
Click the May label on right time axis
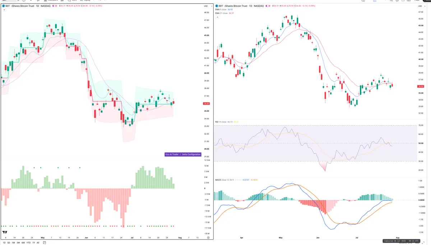tap(281, 238)
